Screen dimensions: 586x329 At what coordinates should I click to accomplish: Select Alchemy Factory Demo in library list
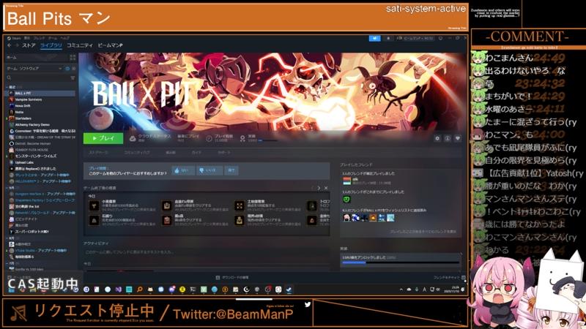[41, 124]
